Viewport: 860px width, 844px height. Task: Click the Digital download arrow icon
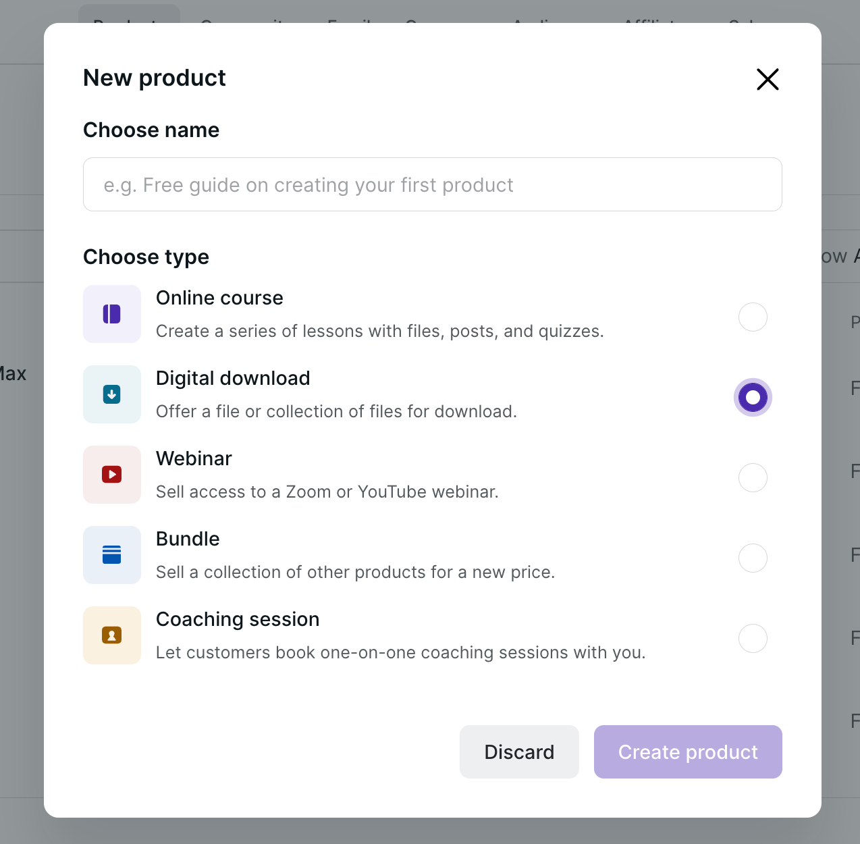112,394
